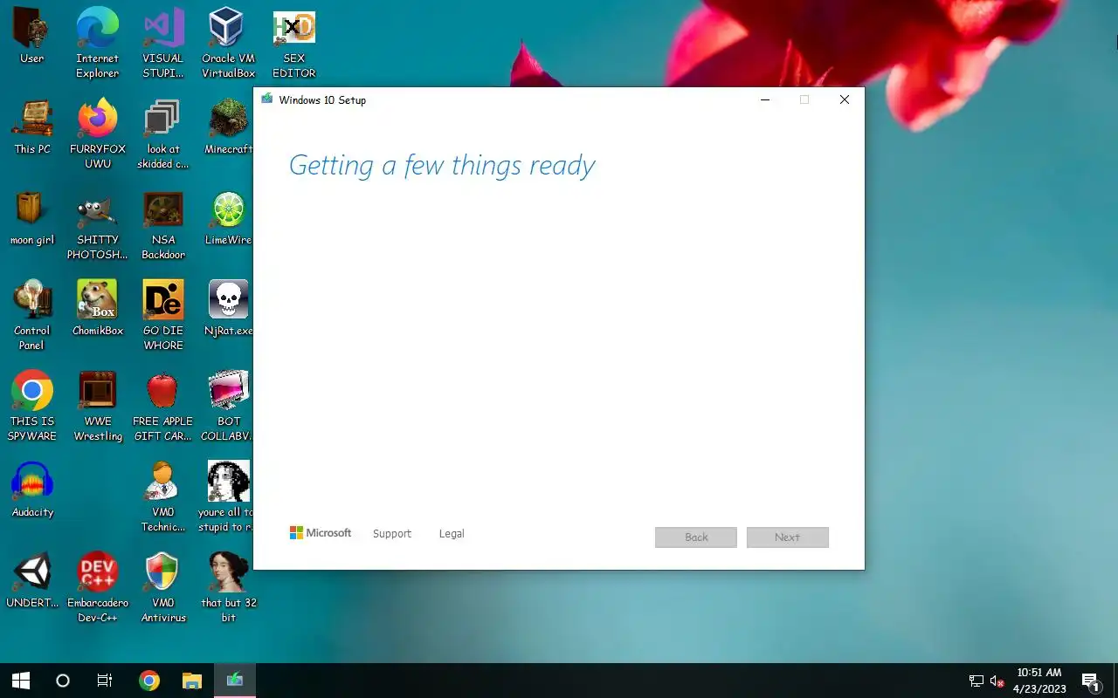This screenshot has width=1118, height=698.
Task: Launch the VM0 Technic... desktop shortcut
Action: click(x=163, y=496)
